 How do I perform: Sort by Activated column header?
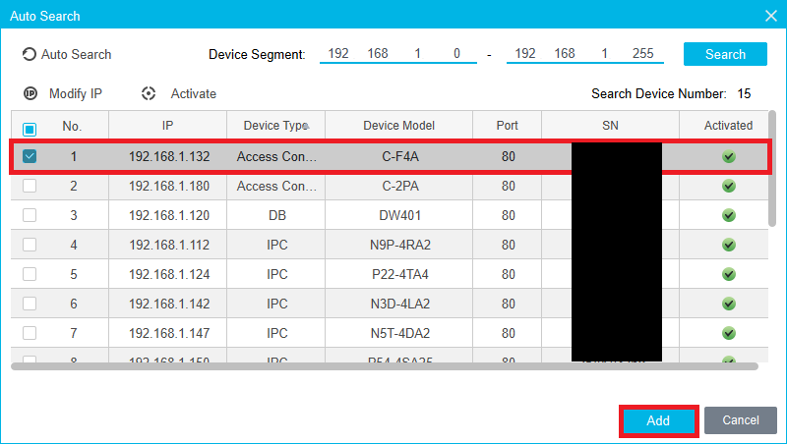728,126
